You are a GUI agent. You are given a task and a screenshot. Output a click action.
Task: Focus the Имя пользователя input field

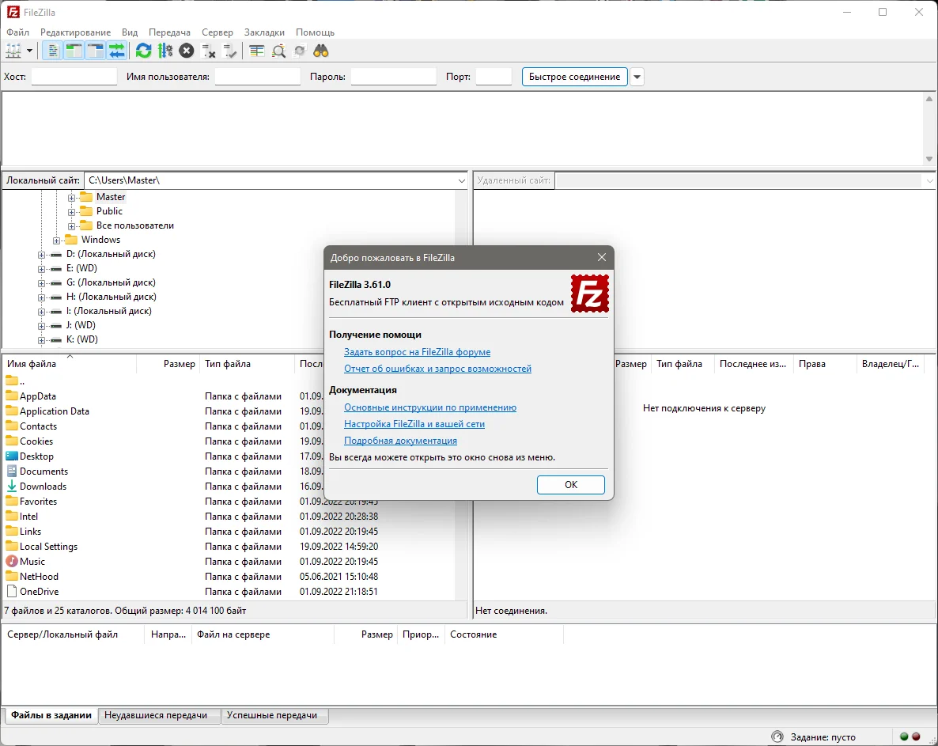[x=257, y=77]
